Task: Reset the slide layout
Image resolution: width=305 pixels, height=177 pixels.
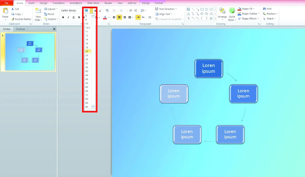Action: click(x=49, y=14)
